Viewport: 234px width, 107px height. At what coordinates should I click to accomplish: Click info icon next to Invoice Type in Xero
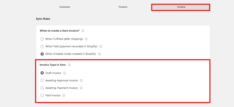[x=69, y=65]
